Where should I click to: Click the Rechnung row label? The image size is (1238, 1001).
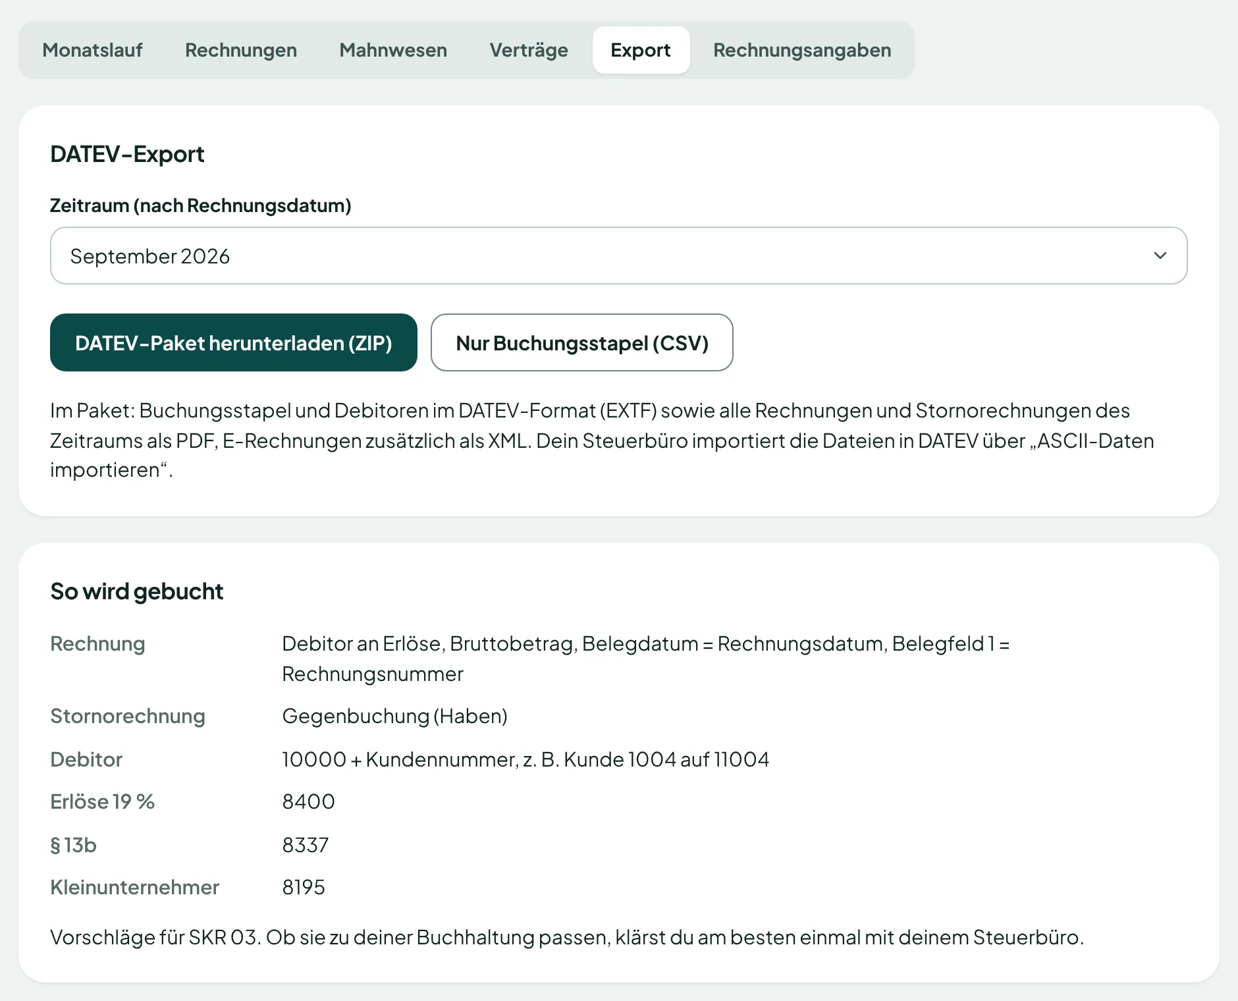[97, 643]
